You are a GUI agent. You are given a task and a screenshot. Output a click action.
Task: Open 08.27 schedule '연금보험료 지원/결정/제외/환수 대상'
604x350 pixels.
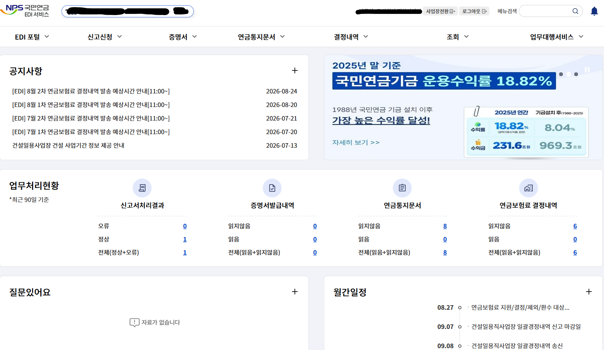point(520,307)
